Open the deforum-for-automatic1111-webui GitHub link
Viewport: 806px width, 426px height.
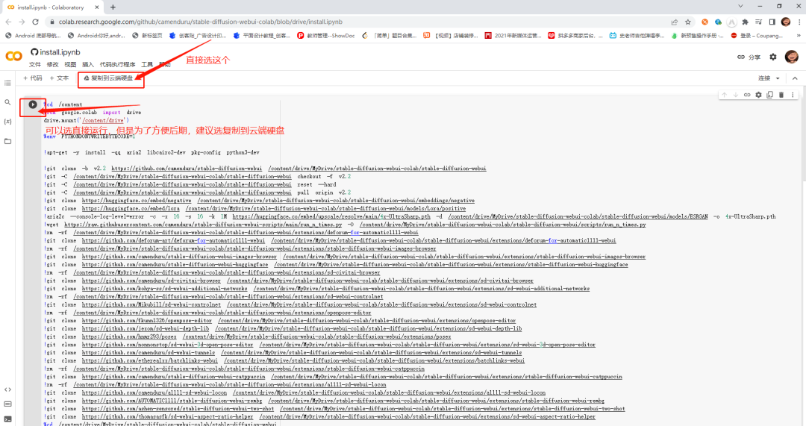173,240
